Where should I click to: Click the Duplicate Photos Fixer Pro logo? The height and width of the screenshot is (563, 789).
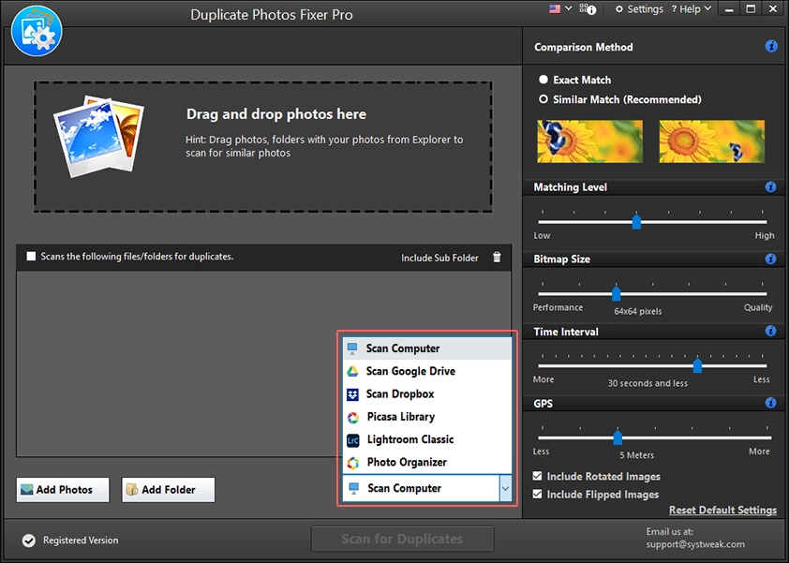[37, 31]
